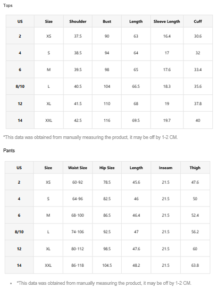Click the 116 bust value cell
The height and width of the screenshot is (288, 217).
(x=107, y=120)
